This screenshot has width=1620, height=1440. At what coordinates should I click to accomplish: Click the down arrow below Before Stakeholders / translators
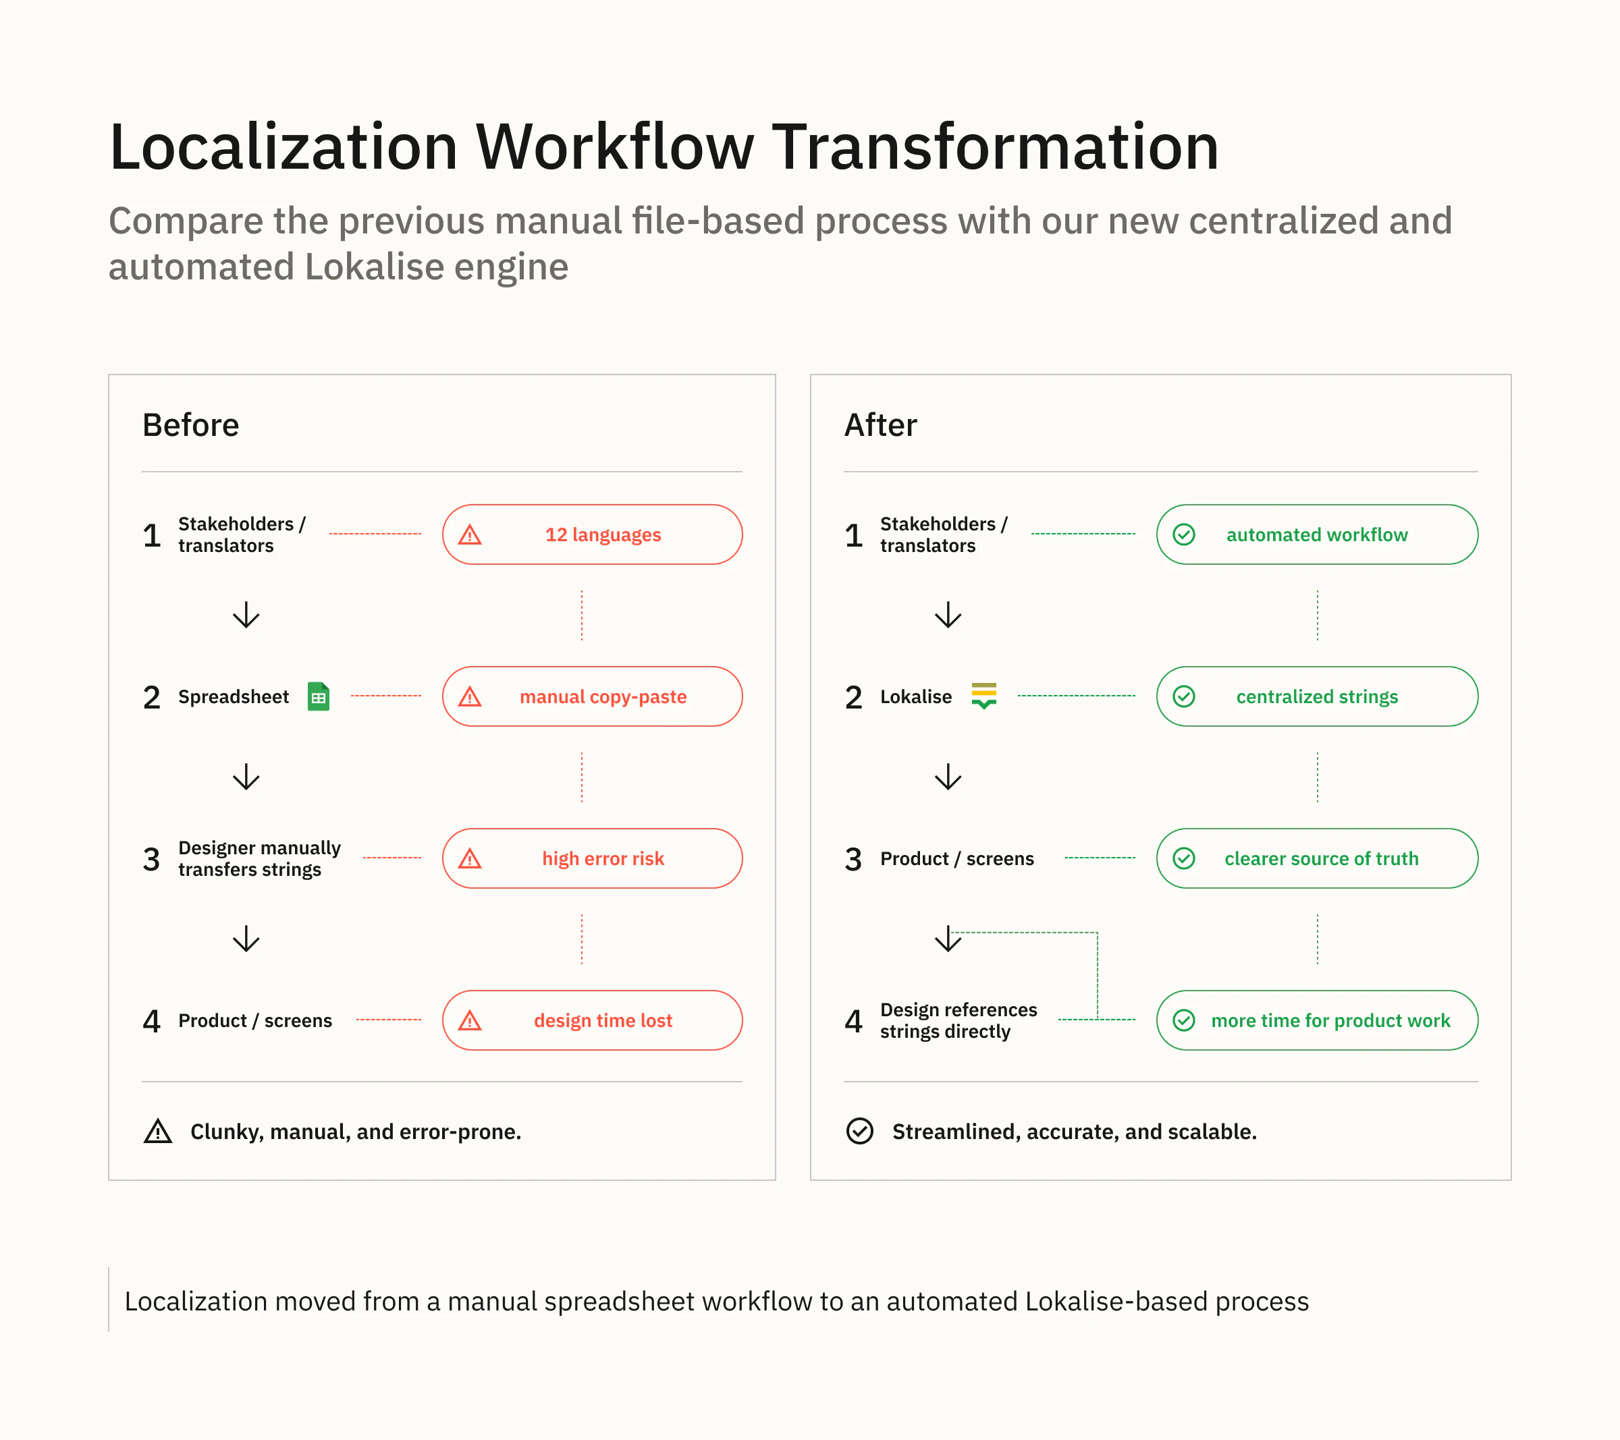(x=246, y=615)
